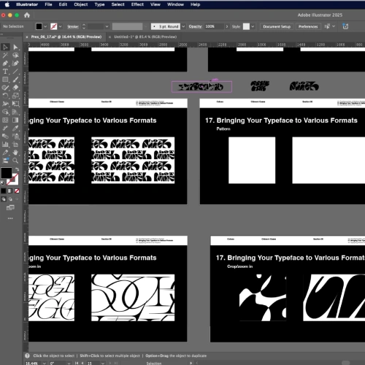365x365 pixels.
Task: Open the File menu
Action: pos(48,4)
